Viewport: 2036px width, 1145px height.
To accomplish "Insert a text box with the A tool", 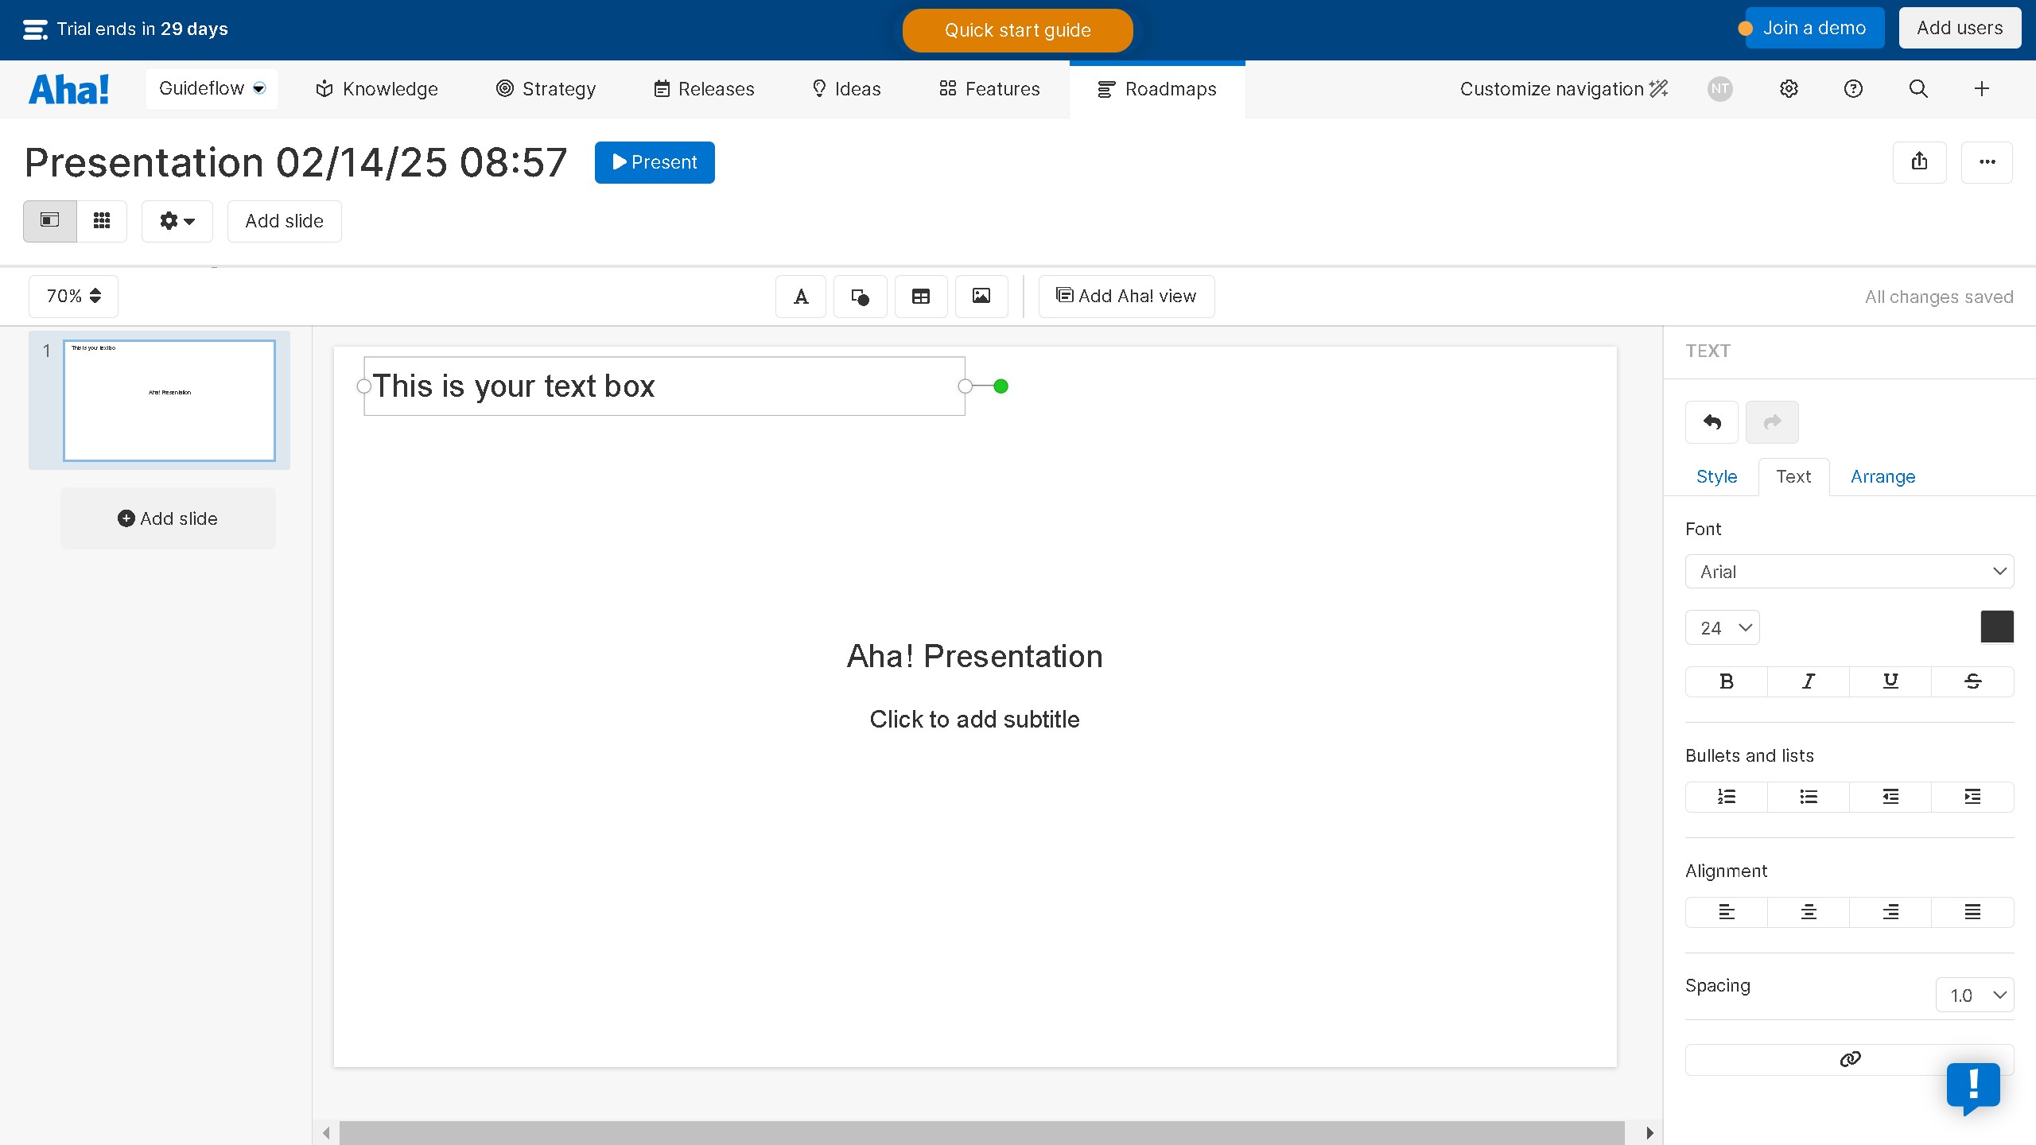I will click(x=801, y=297).
